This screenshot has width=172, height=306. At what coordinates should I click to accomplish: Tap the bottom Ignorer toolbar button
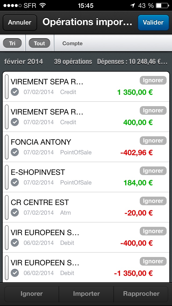31,294
